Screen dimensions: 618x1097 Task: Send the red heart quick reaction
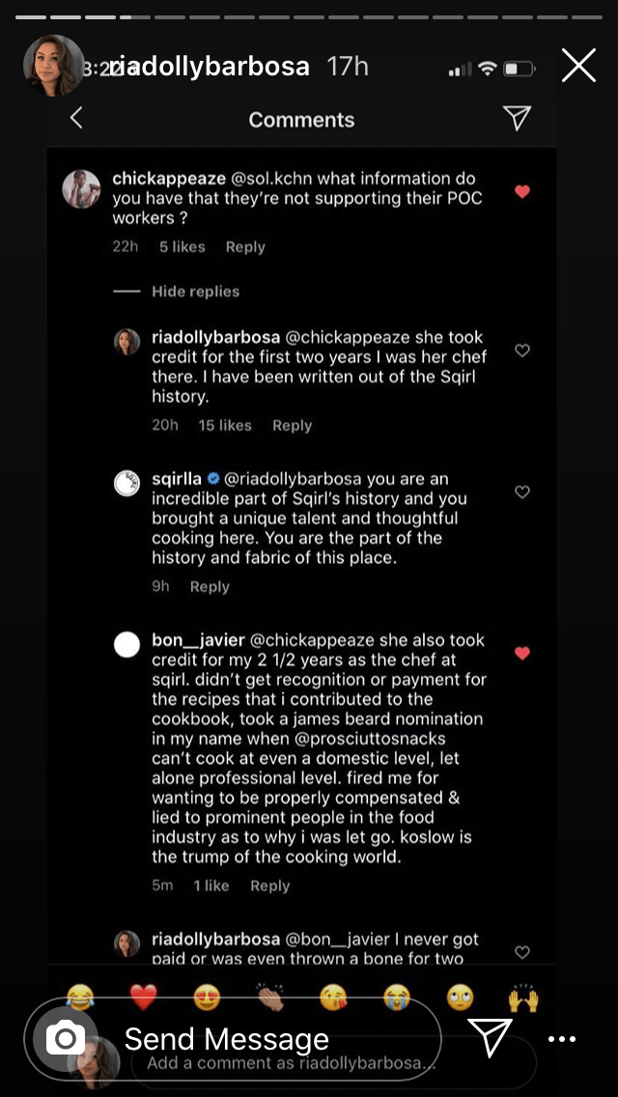143,998
